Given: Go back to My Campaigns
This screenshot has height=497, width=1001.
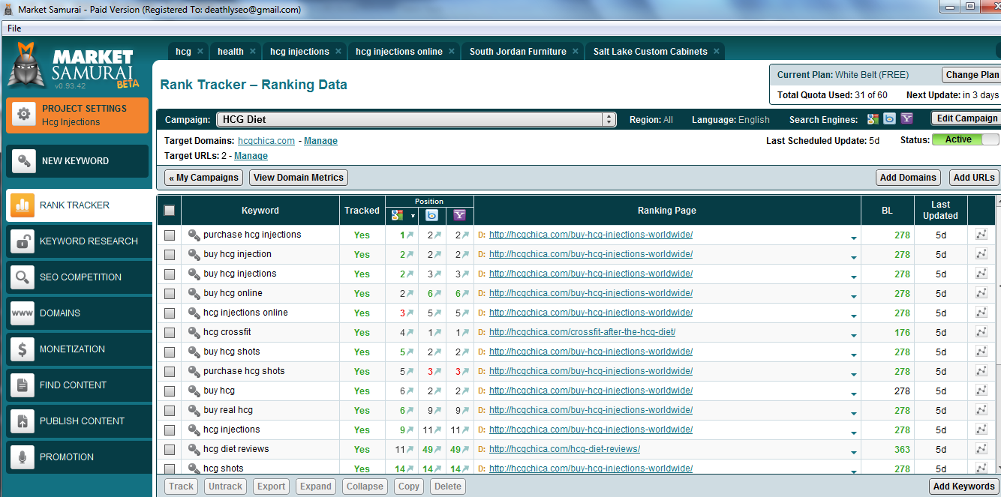Looking at the screenshot, I should click(x=204, y=178).
